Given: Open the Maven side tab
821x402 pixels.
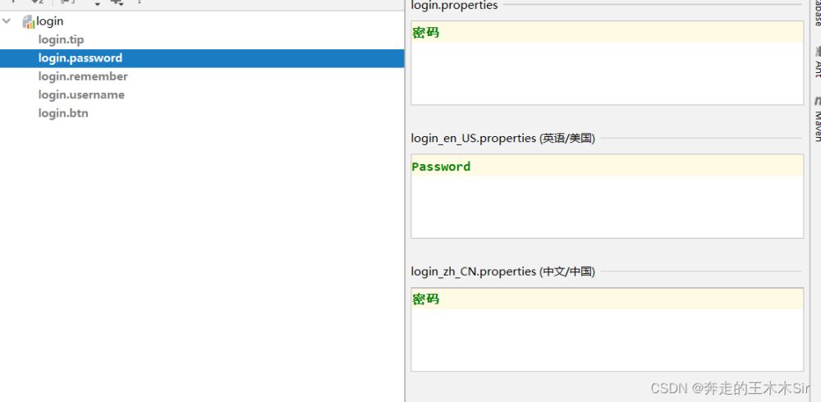Looking at the screenshot, I should 817,123.
